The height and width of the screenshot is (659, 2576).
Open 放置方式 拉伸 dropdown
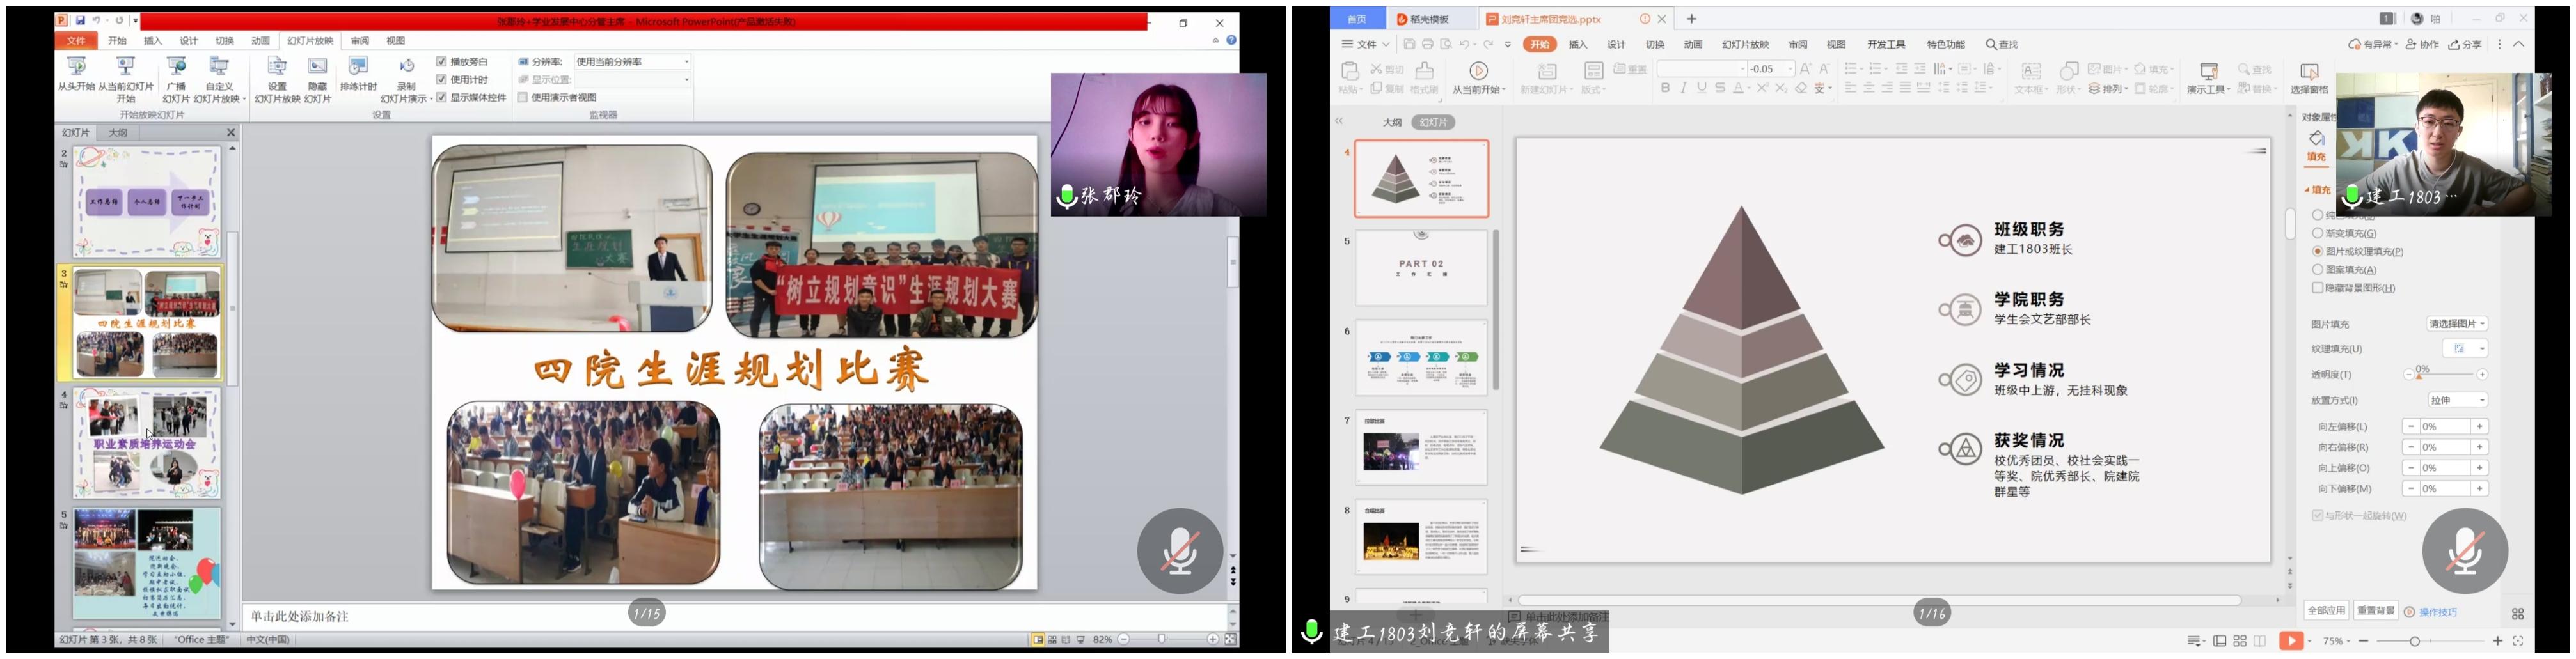pyautogui.click(x=2457, y=400)
